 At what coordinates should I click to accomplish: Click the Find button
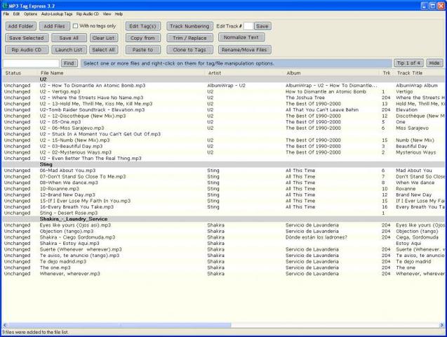tap(69, 63)
